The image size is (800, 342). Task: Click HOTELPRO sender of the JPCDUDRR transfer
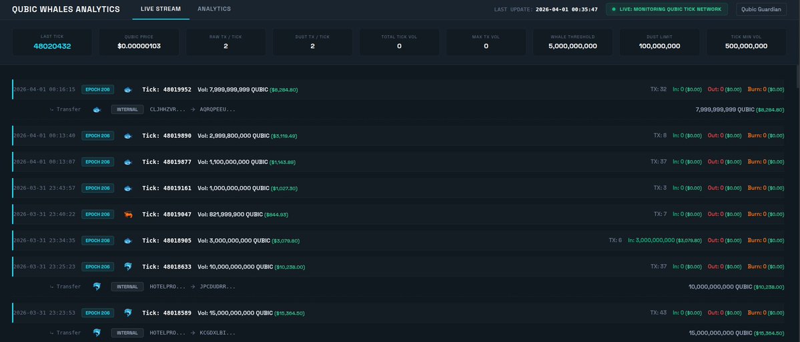[x=167, y=287]
